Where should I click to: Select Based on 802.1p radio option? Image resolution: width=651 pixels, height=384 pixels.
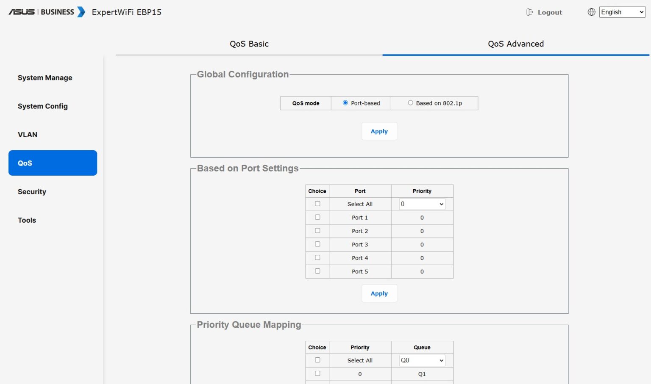click(x=410, y=103)
